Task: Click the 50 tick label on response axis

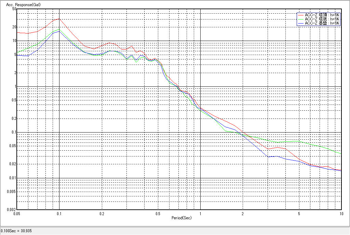Action: click(x=14, y=9)
